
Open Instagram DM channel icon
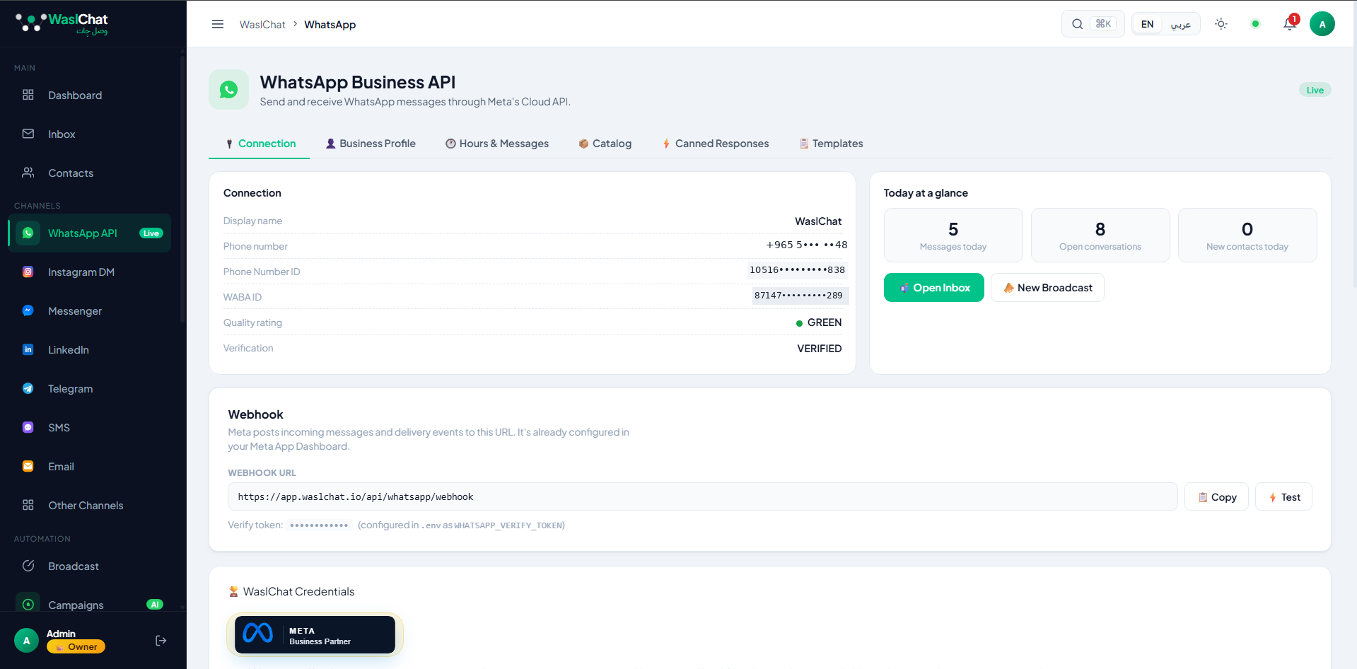28,272
